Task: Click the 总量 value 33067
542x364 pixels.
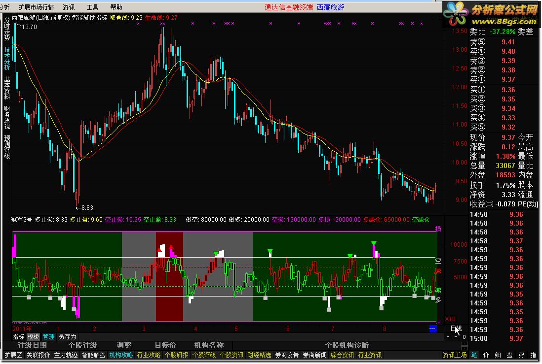Action: (505, 165)
